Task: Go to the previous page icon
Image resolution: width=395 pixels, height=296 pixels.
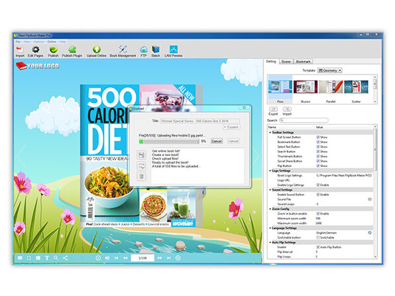Action: (125, 258)
